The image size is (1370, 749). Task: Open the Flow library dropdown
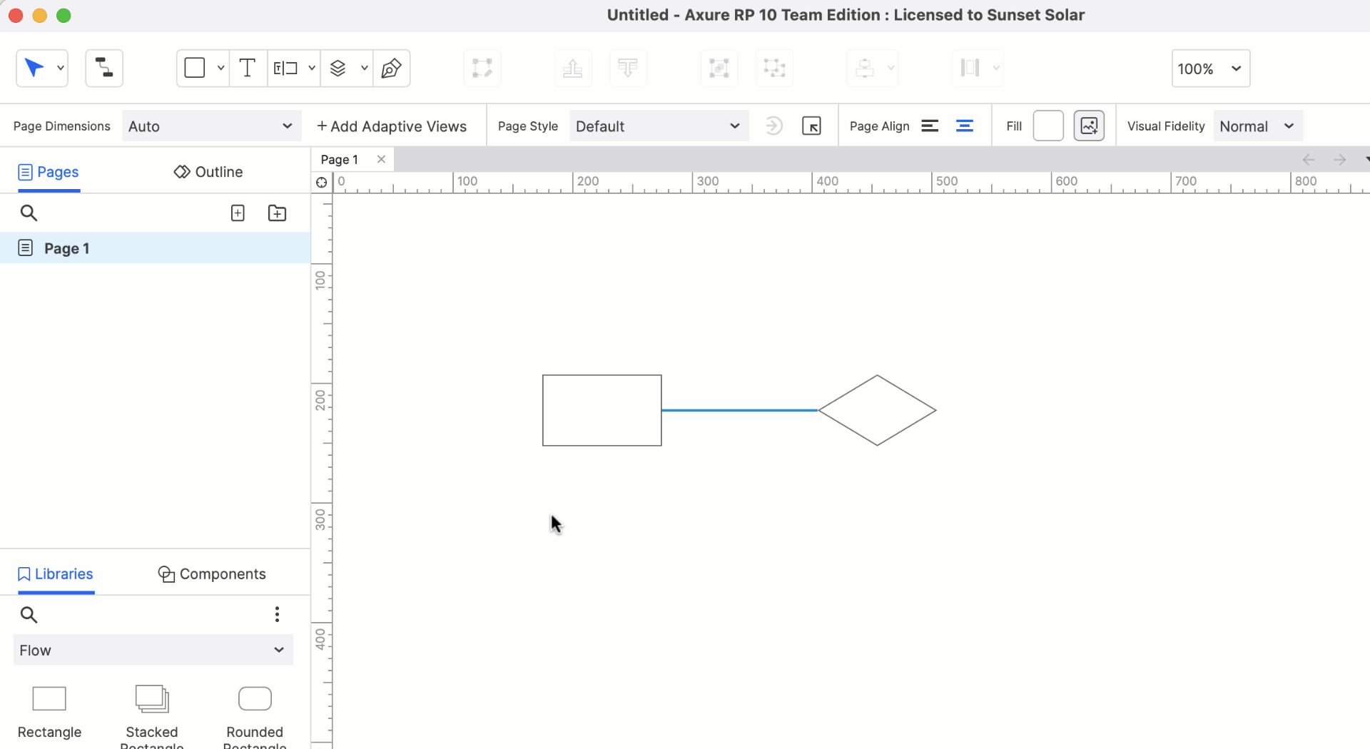coord(153,650)
